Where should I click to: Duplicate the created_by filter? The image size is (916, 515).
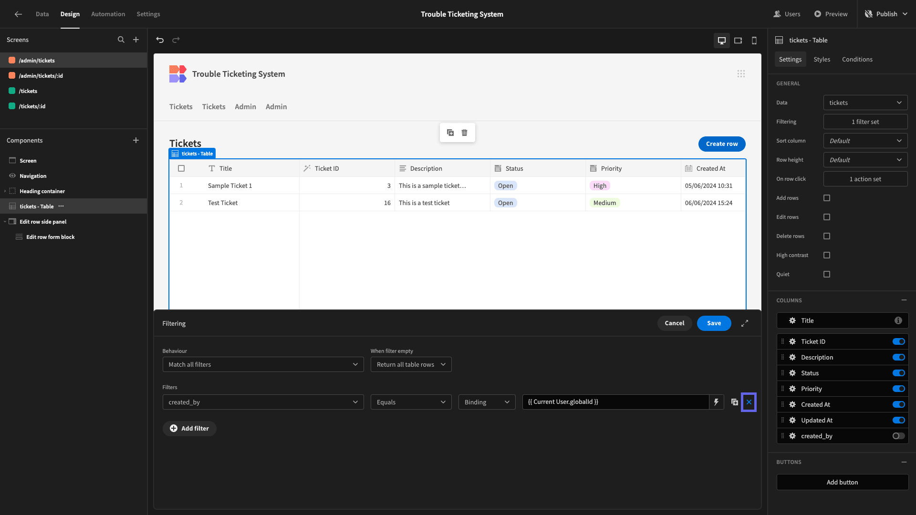[735, 402]
